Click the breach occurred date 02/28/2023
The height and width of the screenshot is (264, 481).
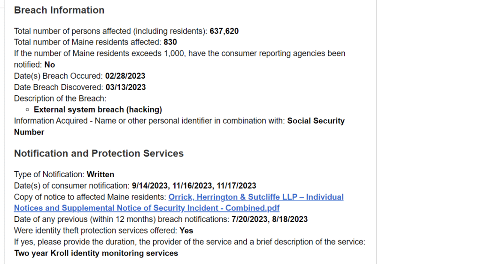pyautogui.click(x=125, y=76)
